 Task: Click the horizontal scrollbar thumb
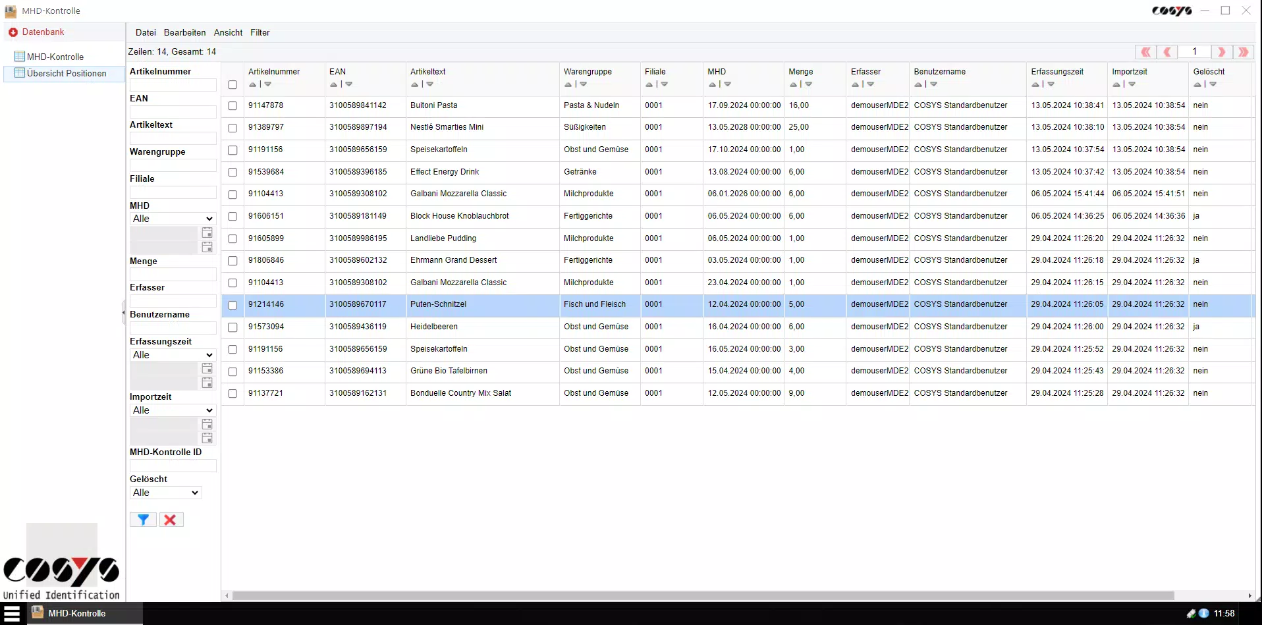pyautogui.click(x=703, y=595)
